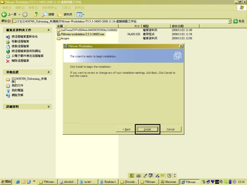Sort files by the 名稱 column header
This screenshot has height=185, width=247.
point(87,26)
